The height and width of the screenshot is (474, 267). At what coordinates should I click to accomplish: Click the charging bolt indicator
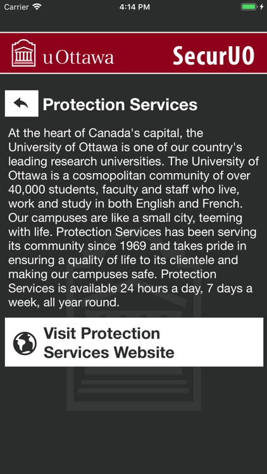(x=261, y=7)
